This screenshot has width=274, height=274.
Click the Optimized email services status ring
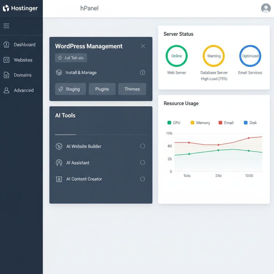250,56
